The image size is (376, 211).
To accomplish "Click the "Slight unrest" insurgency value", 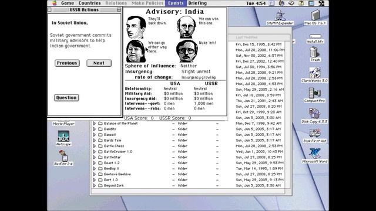I will click(196, 72).
